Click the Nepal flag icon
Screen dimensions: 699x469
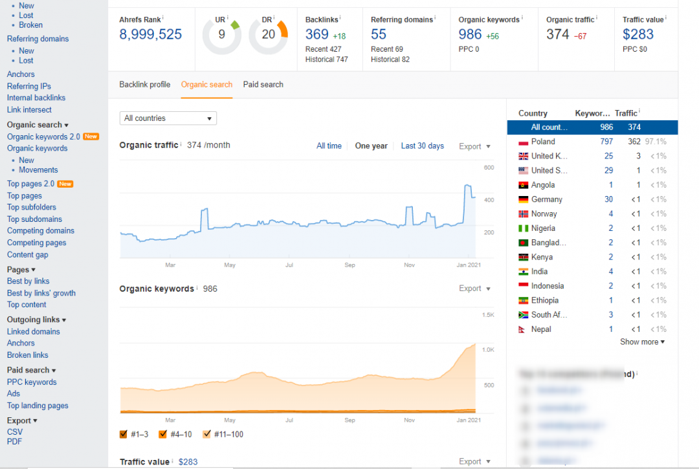tap(523, 329)
